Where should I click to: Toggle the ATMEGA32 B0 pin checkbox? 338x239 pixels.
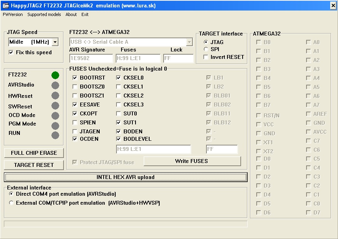[259, 42]
